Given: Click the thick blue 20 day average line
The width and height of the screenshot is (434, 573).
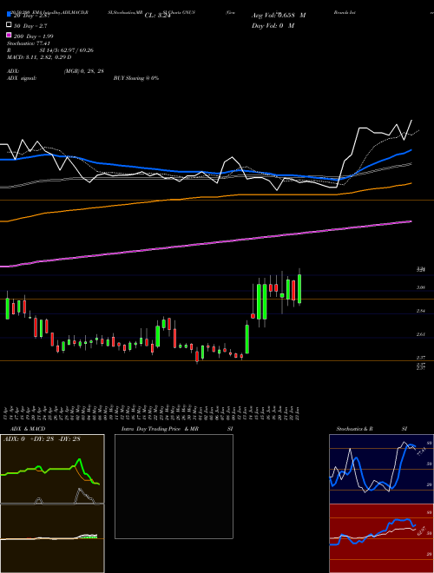Looking at the screenshot, I should click(x=205, y=172).
